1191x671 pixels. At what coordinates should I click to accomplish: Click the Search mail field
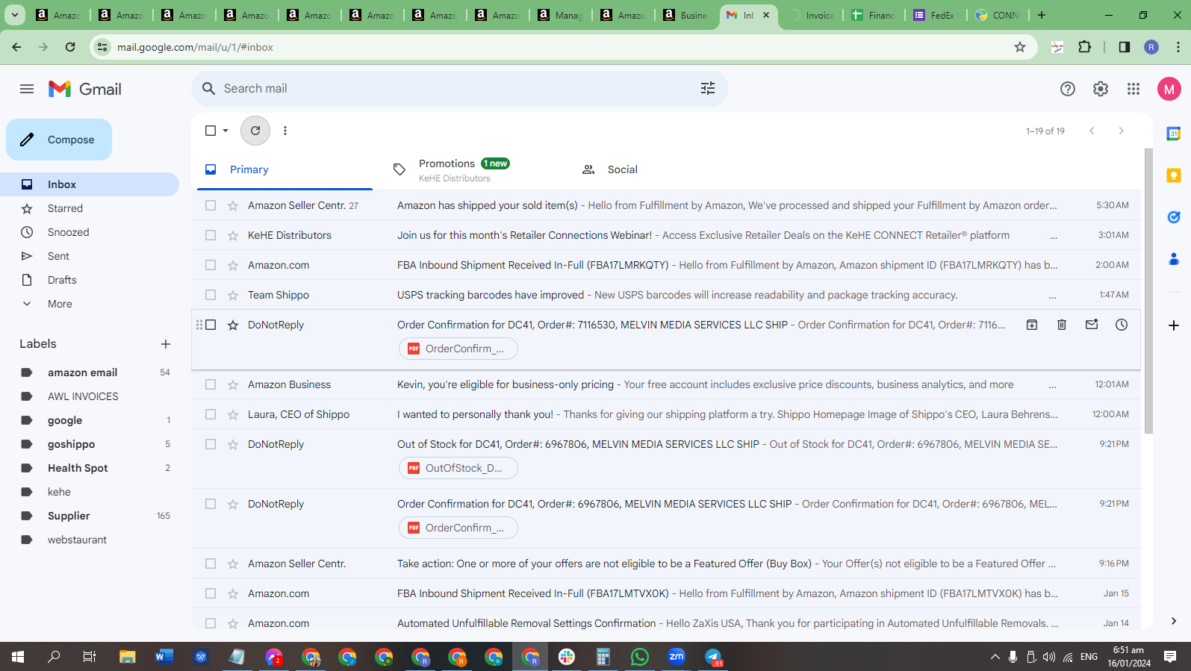(x=460, y=89)
